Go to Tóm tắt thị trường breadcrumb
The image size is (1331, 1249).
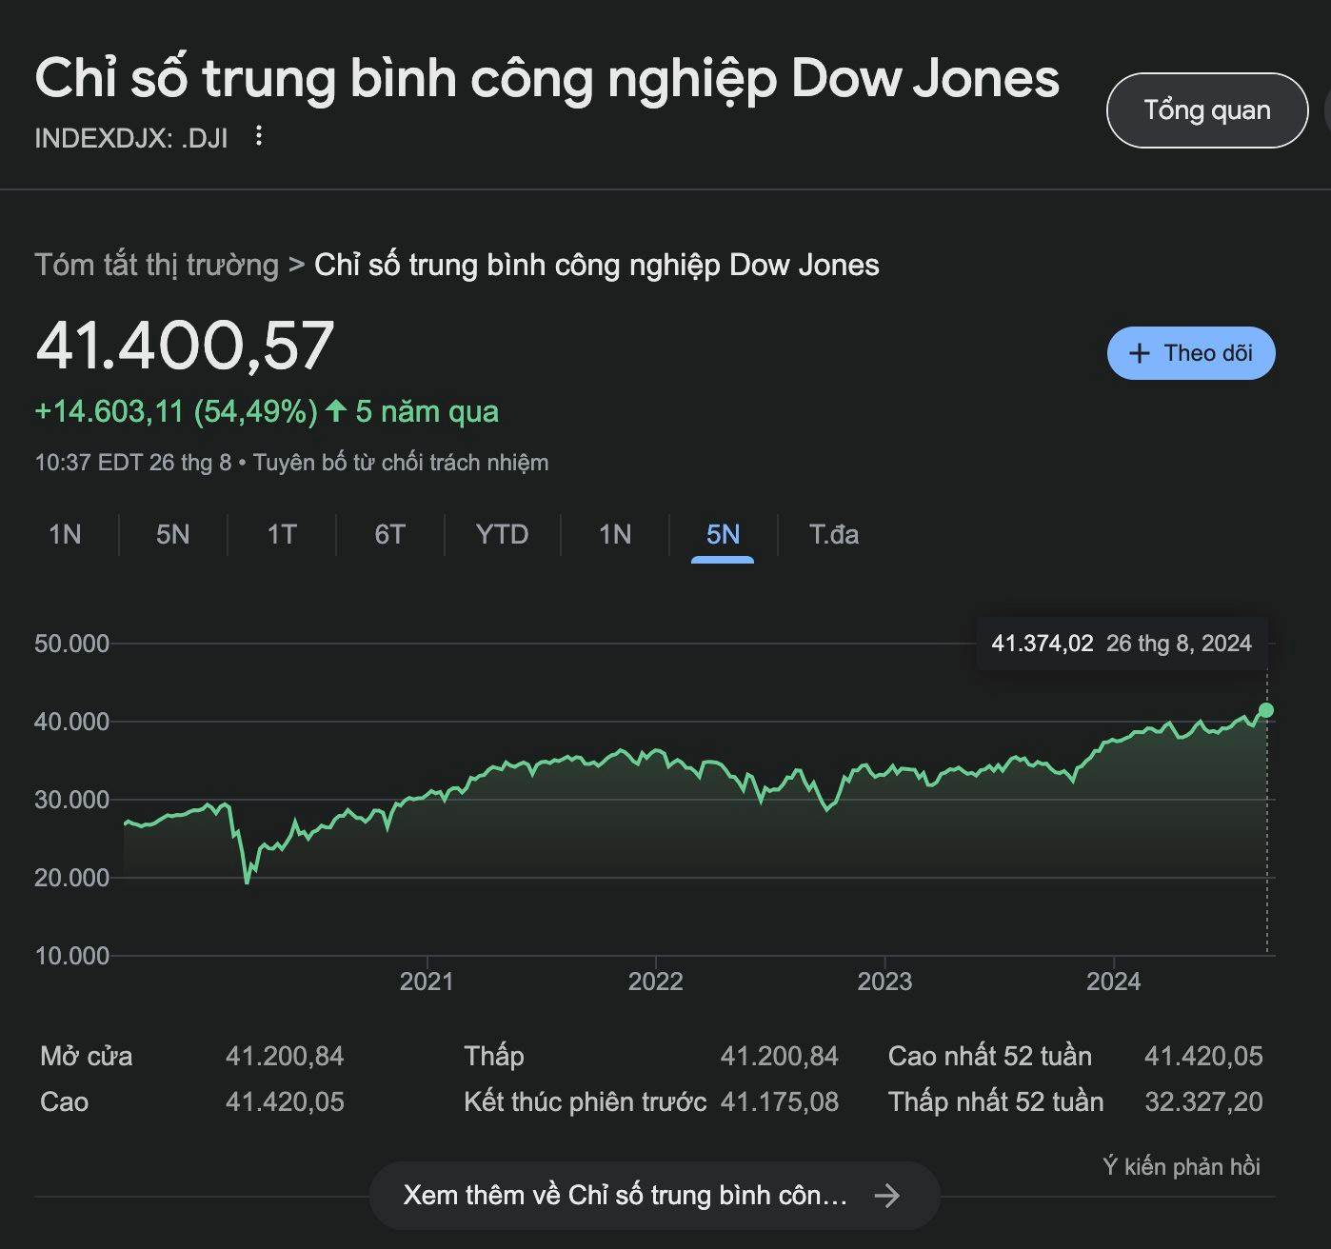(x=157, y=265)
